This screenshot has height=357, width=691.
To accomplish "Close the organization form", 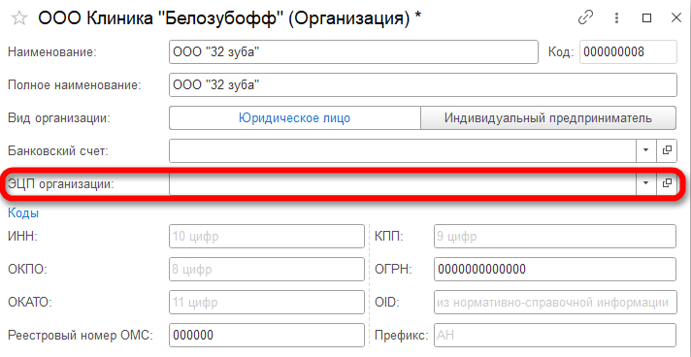I will click(x=676, y=17).
